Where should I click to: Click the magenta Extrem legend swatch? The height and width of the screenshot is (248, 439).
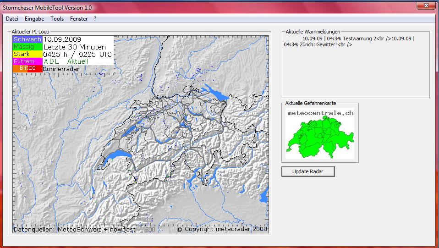click(27, 61)
